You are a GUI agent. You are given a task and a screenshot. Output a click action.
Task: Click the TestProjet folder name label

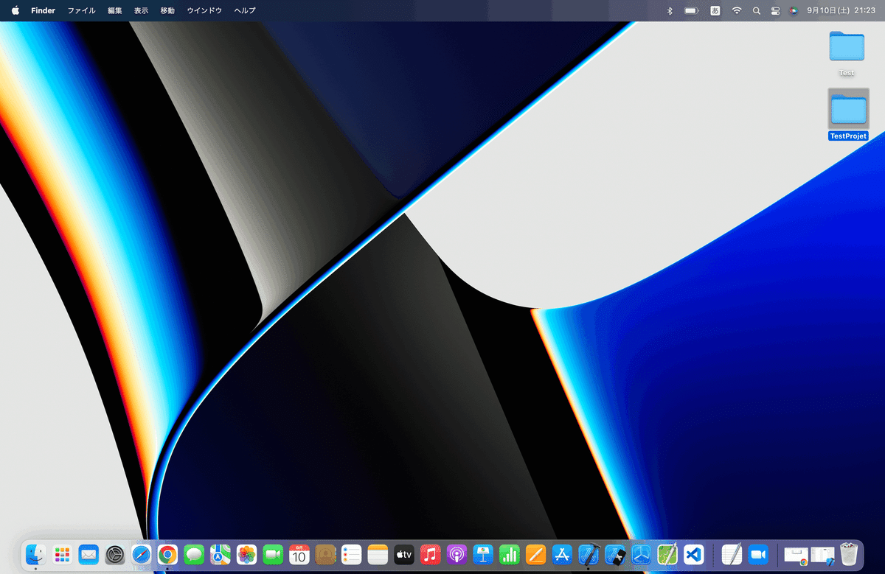point(848,136)
